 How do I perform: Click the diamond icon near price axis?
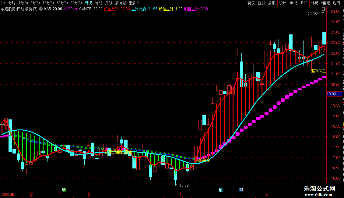coord(318,9)
